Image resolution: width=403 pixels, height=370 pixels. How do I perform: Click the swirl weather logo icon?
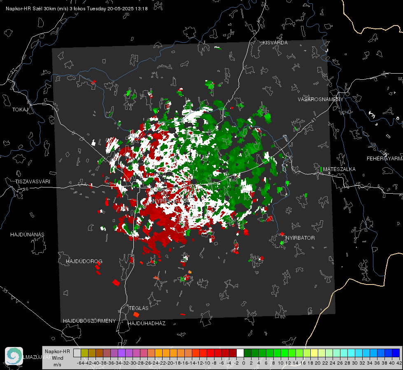pyautogui.click(x=14, y=356)
